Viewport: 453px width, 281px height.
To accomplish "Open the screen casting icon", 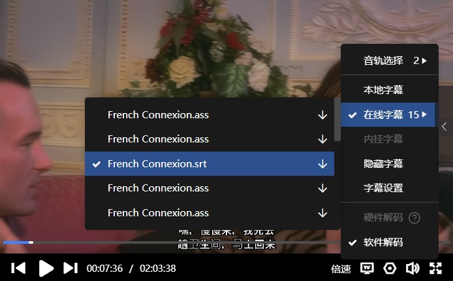I will (x=367, y=269).
